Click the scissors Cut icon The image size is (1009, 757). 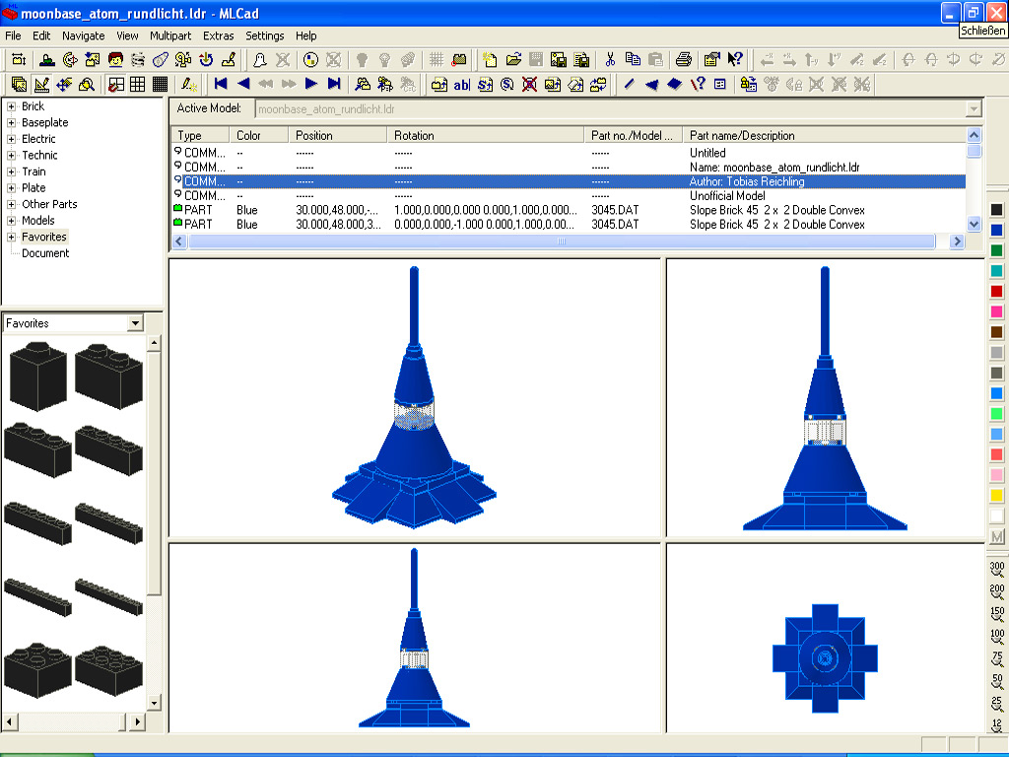[610, 59]
